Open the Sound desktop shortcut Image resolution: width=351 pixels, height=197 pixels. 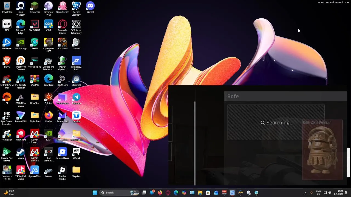click(x=76, y=44)
